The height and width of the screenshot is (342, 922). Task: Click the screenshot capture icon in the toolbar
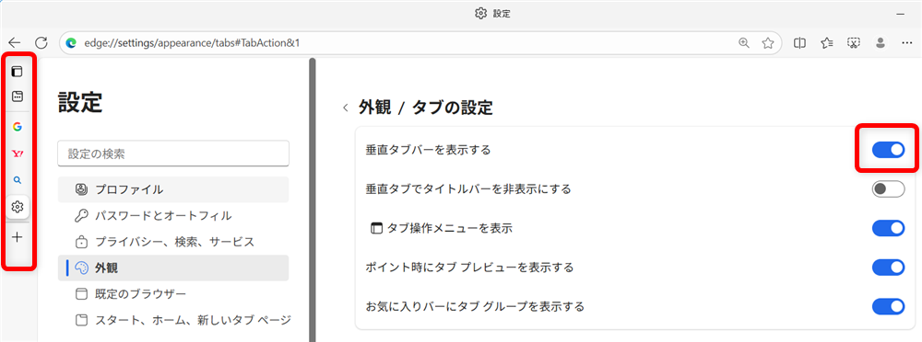[854, 43]
